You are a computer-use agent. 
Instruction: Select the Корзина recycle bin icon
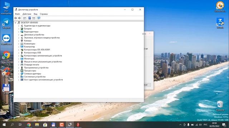coord(220,106)
